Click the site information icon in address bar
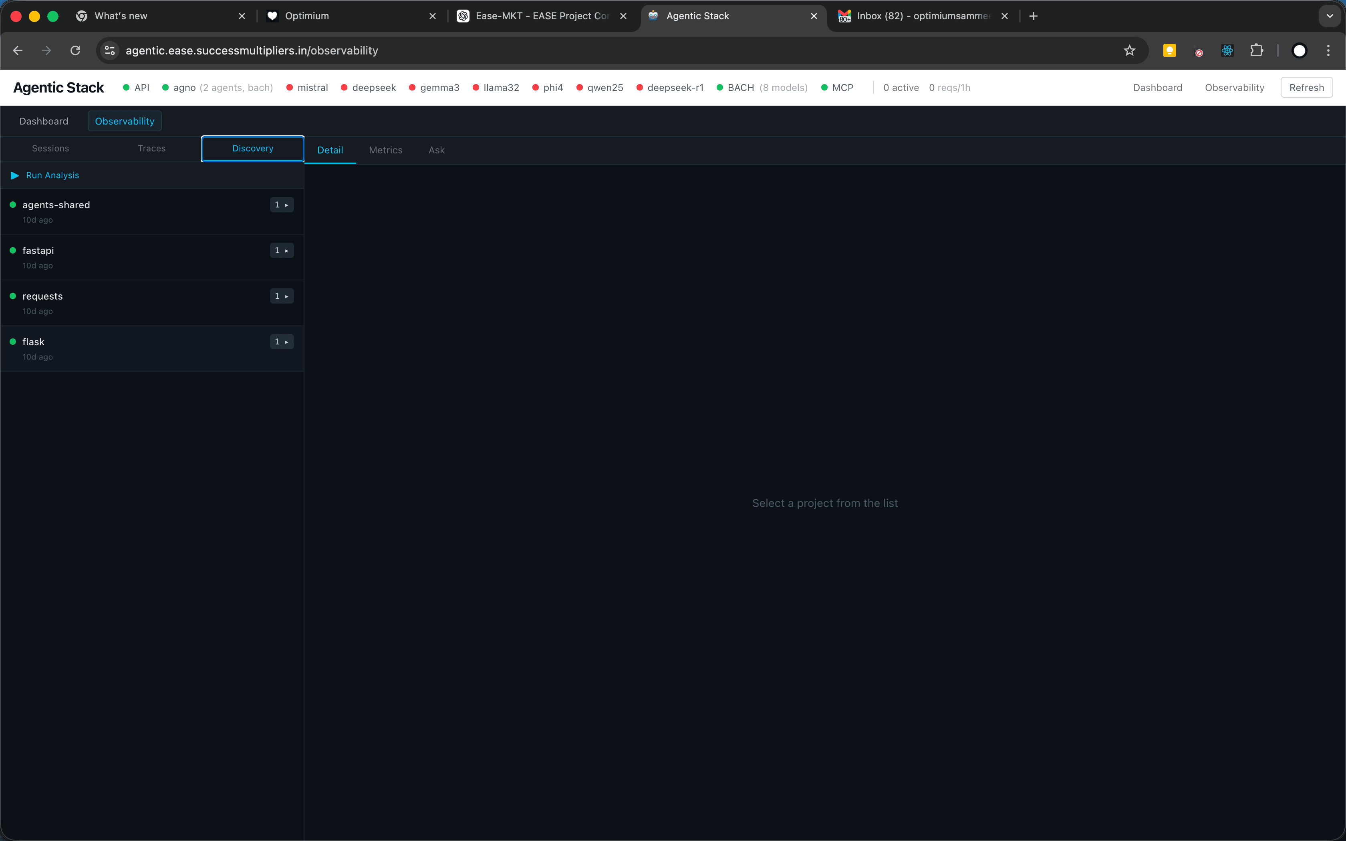Screen dimensions: 1346x841 109,50
